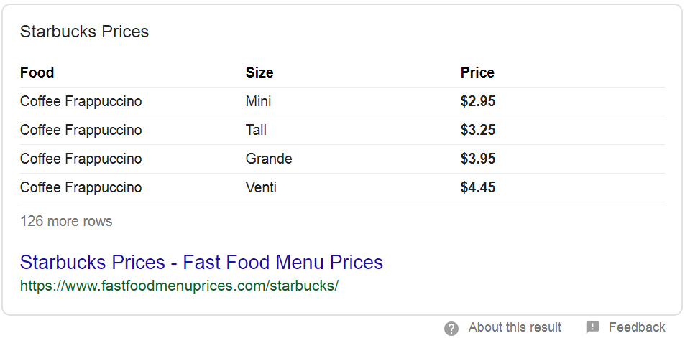This screenshot has width=685, height=338.
Task: Click Coffee Frappuccino in the Mini row
Action: click(x=81, y=101)
